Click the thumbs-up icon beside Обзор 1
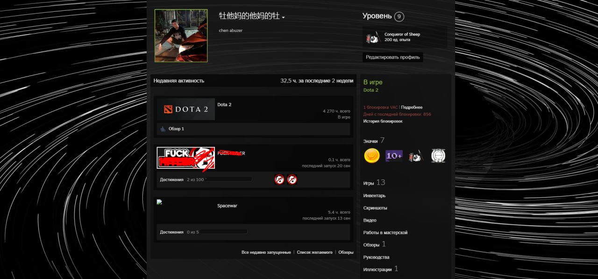Screen dimensions: 598x279 (x=163, y=129)
